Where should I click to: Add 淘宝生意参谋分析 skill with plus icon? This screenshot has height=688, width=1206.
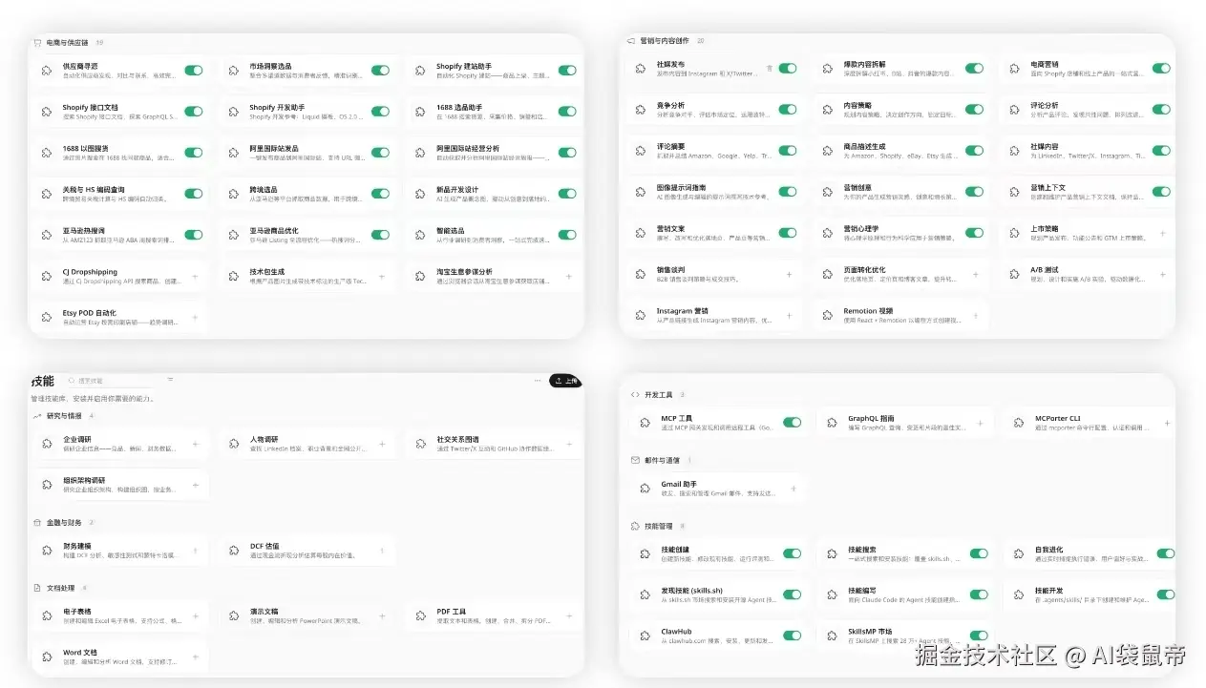coord(569,277)
